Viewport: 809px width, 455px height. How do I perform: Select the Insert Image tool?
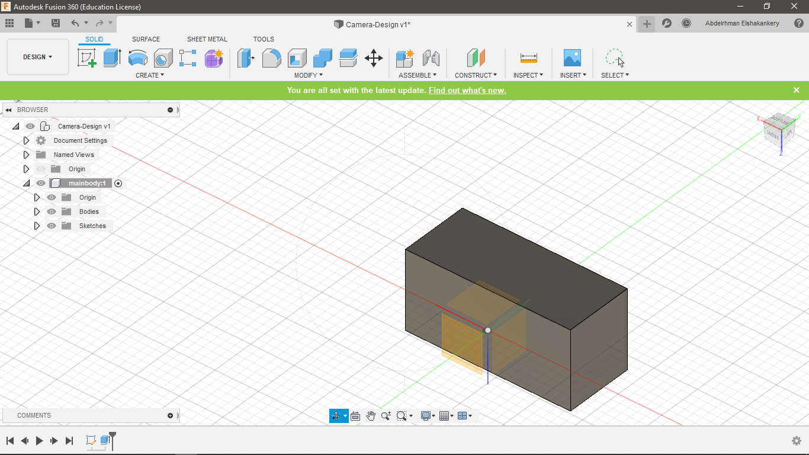coord(572,58)
